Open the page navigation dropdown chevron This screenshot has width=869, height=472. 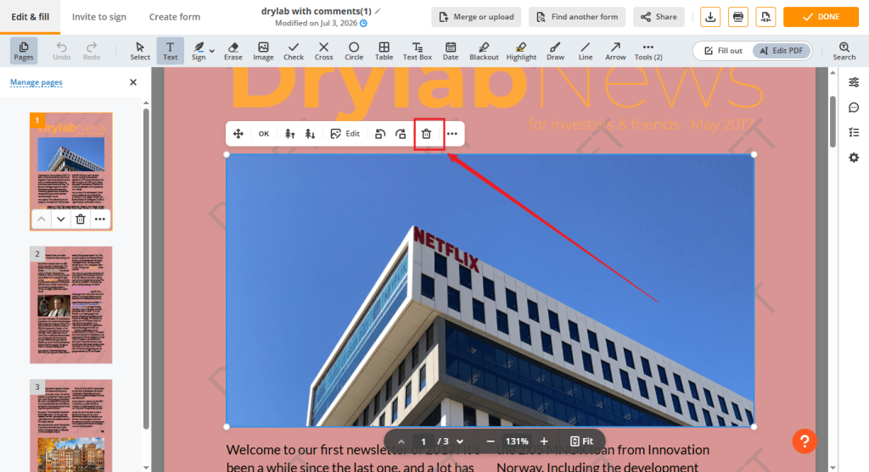[x=460, y=441]
